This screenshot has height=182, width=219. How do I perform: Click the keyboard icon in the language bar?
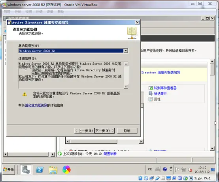pos(157,169)
